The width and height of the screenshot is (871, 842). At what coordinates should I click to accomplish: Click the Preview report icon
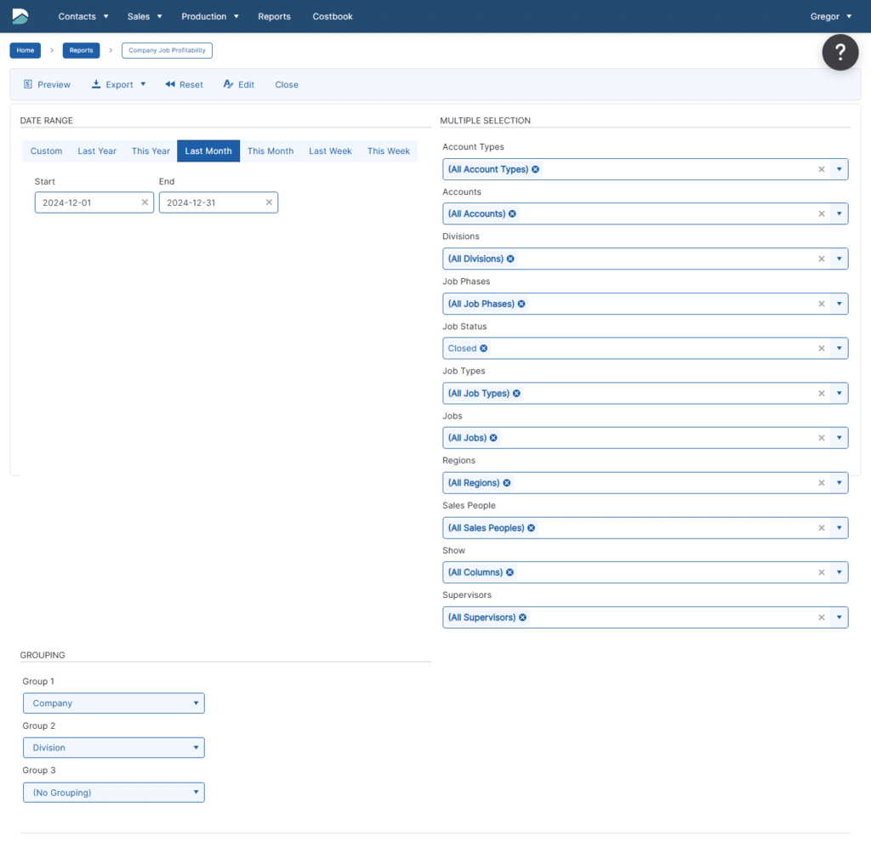pos(28,84)
